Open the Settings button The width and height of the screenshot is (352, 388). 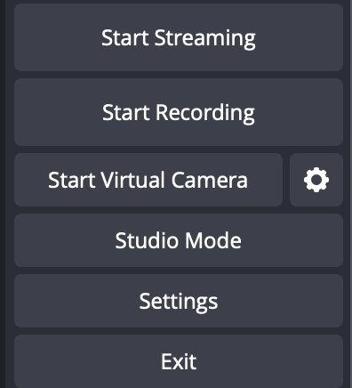coord(179,301)
